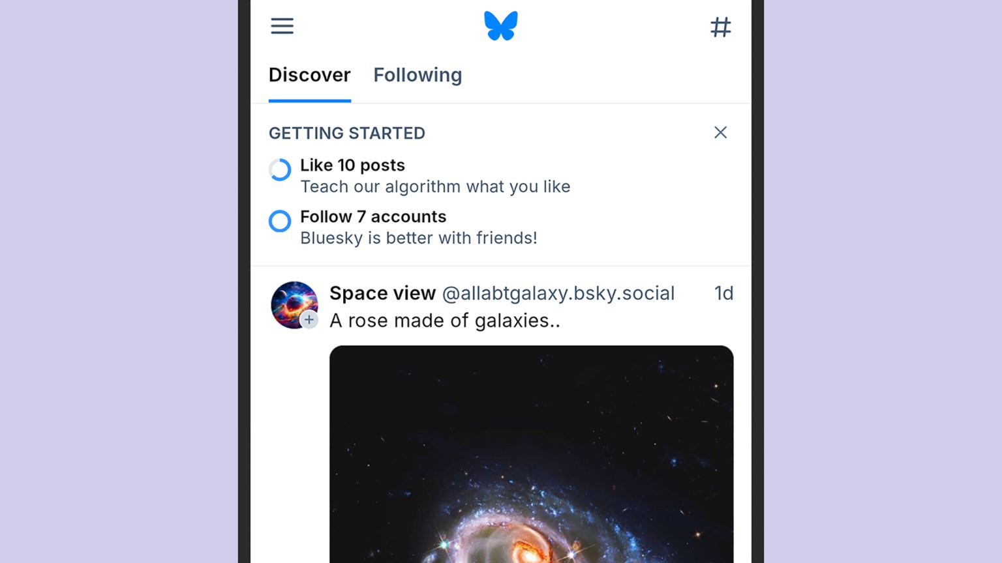Dismiss the Getting Started panel
The image size is (1002, 563).
pyautogui.click(x=720, y=132)
